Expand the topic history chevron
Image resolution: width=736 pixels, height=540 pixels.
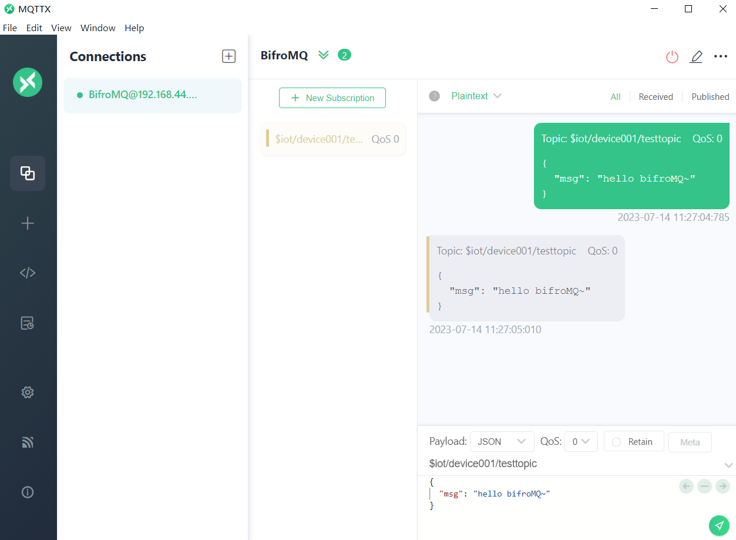(728, 465)
